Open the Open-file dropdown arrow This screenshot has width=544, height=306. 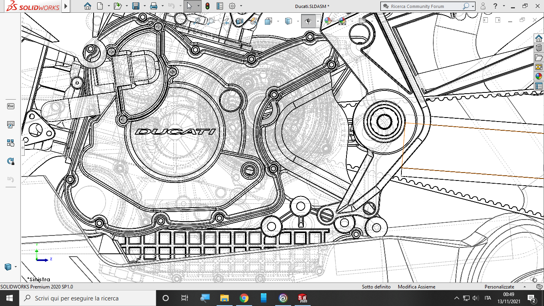[x=127, y=6]
